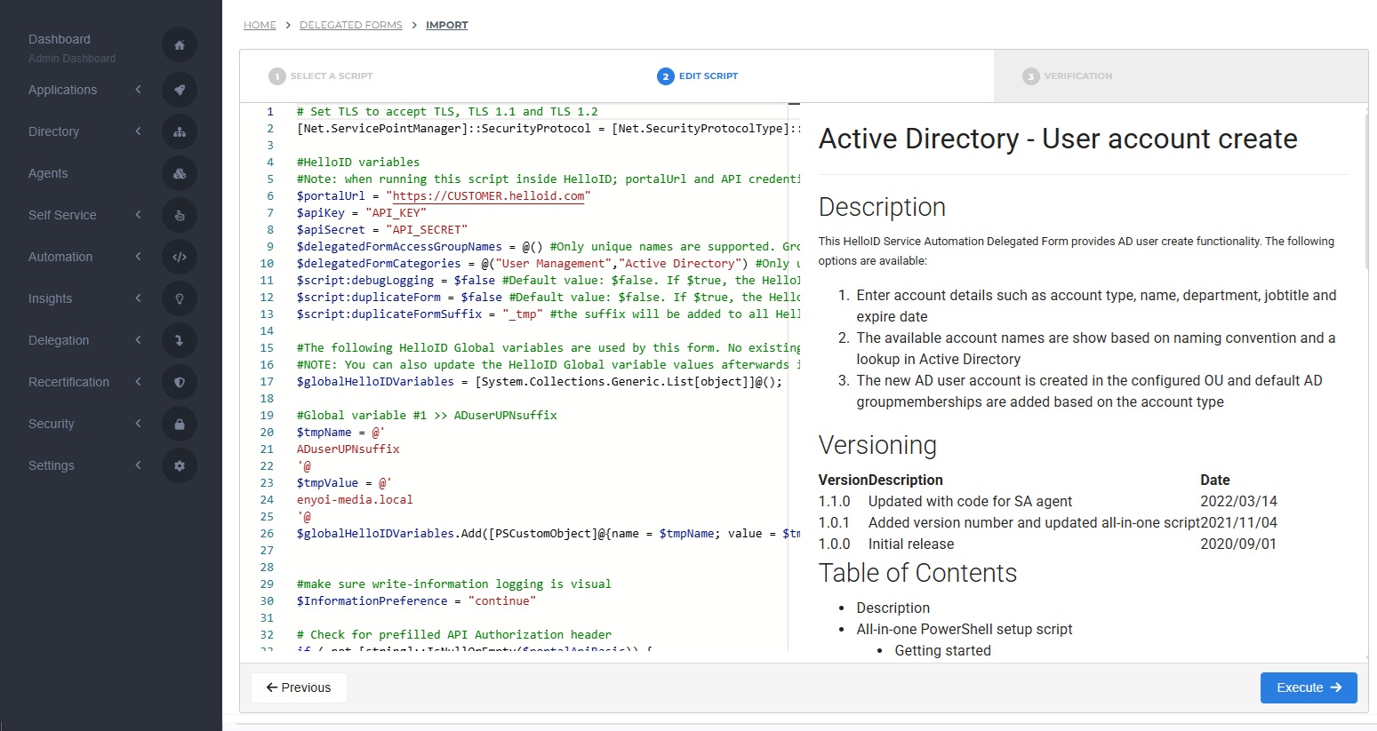This screenshot has height=731, width=1377.
Task: Open the Recertification shield icon
Action: [x=180, y=382]
